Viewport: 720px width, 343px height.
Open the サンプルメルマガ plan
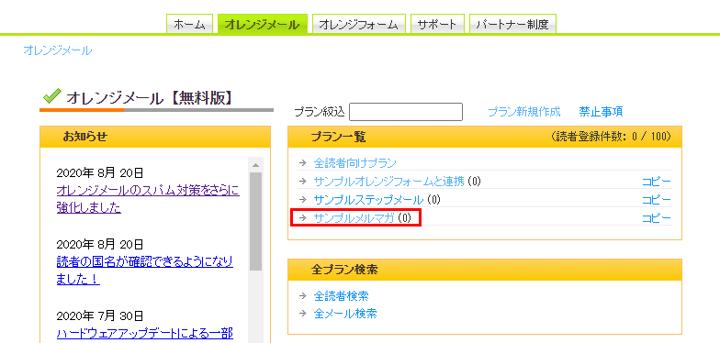pyautogui.click(x=354, y=218)
